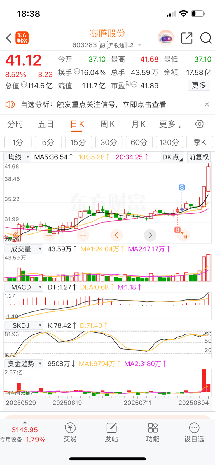The width and height of the screenshot is (215, 465).
Task: Switch to 周K tab
Action: tap(107, 124)
